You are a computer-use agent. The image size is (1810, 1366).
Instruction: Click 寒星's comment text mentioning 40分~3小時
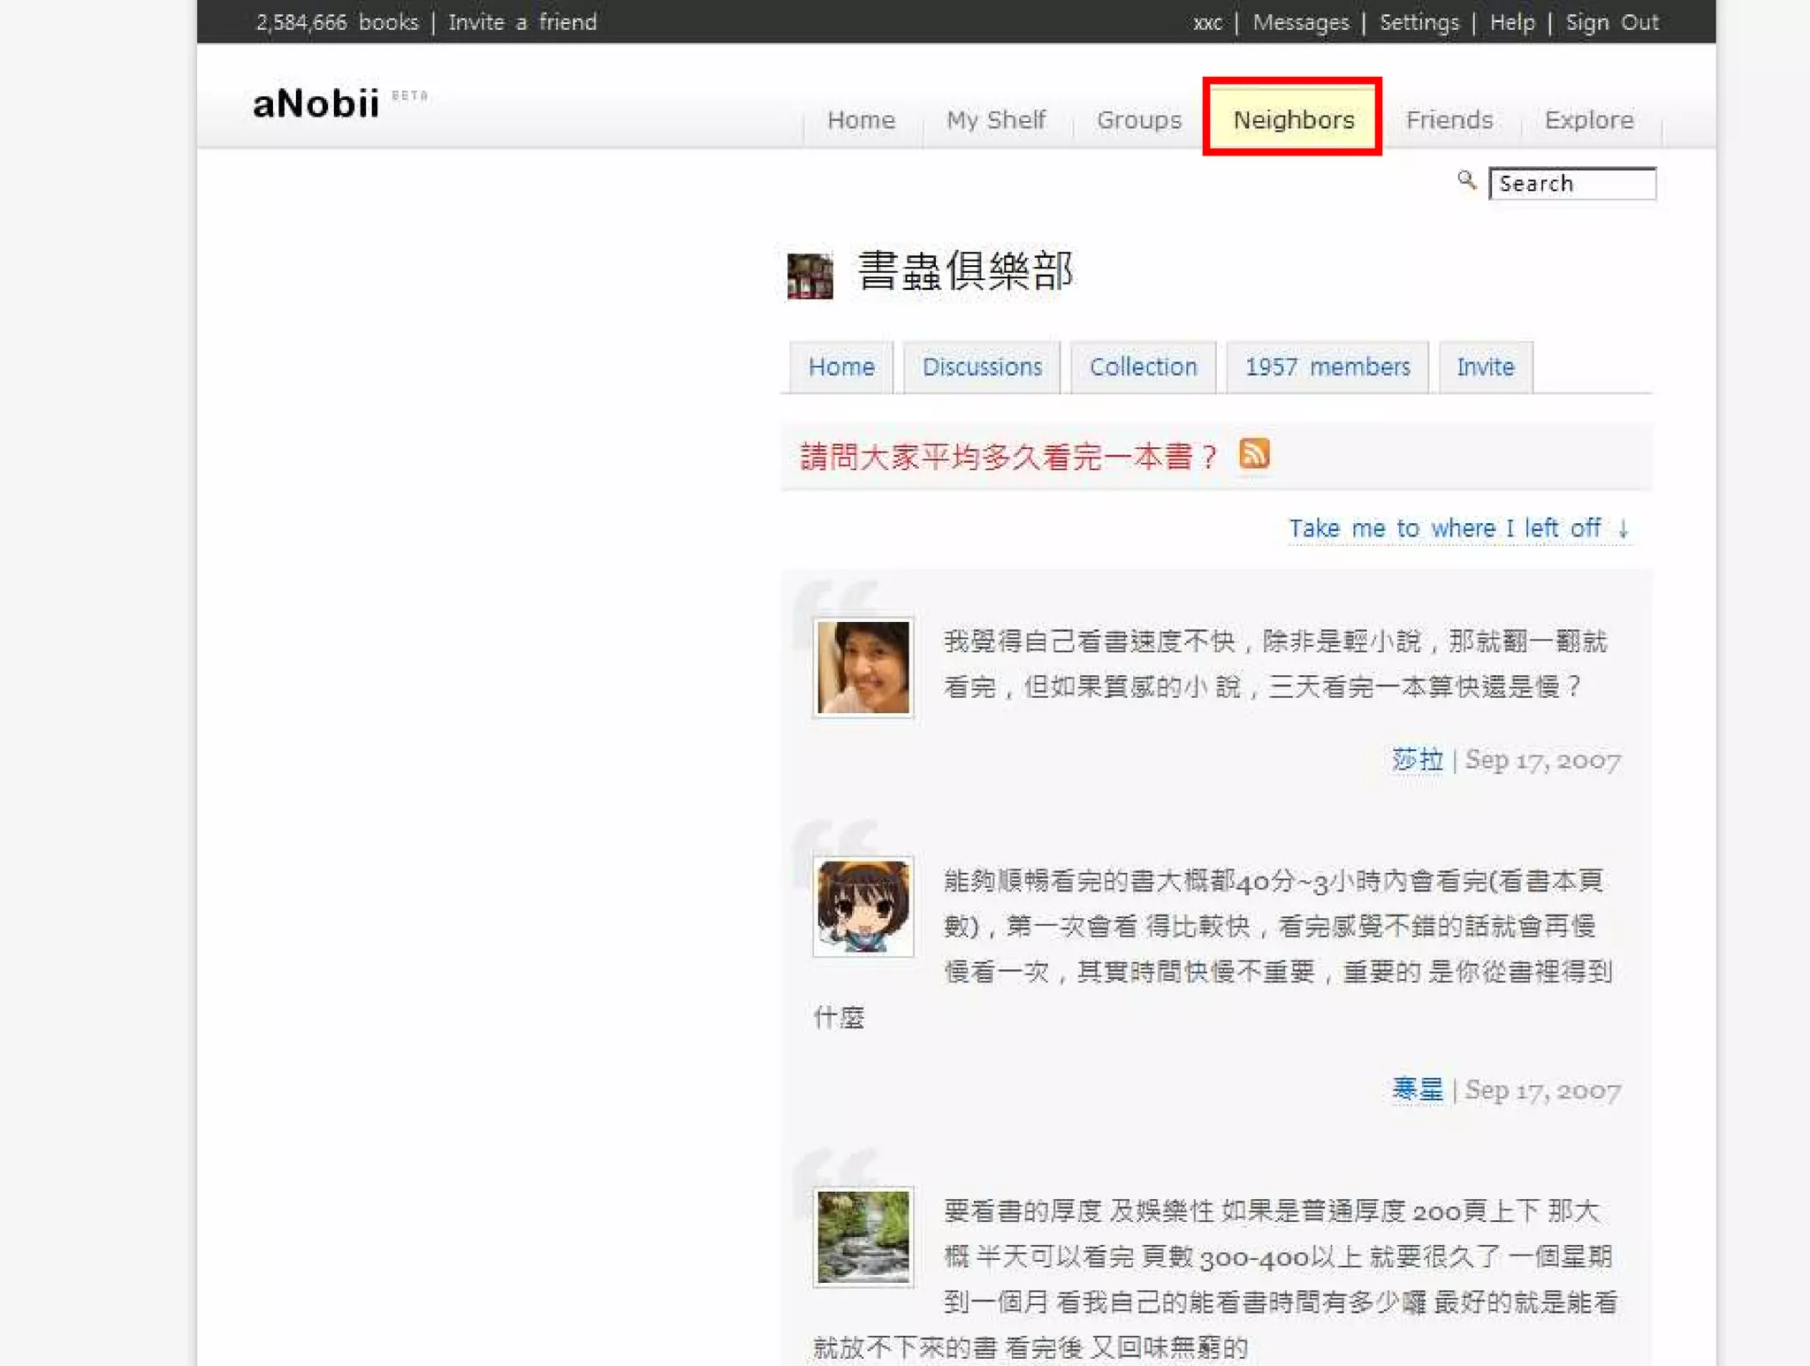[x=1213, y=948]
